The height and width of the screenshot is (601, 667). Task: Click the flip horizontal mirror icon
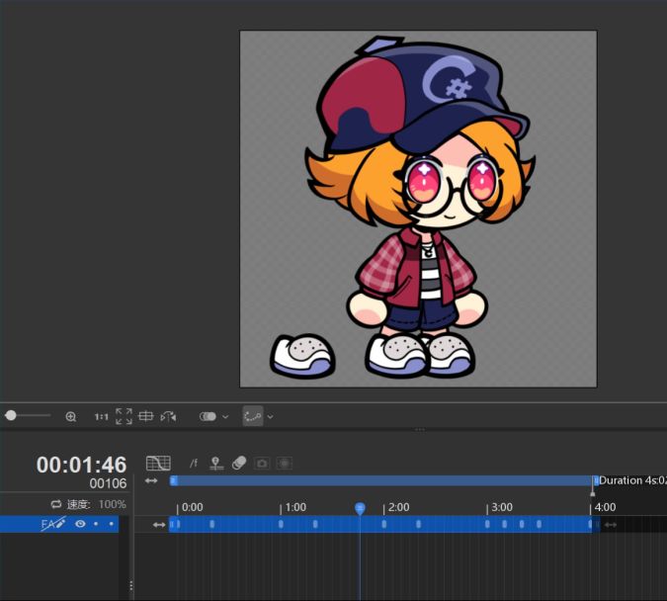point(168,416)
